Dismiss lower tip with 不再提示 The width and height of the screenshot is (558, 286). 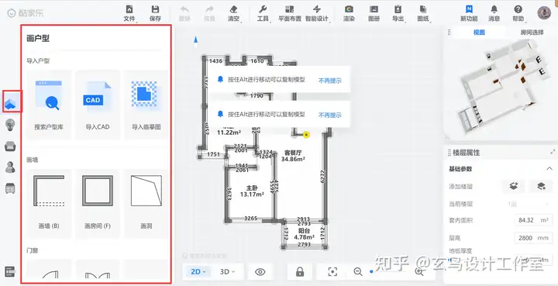coord(330,115)
